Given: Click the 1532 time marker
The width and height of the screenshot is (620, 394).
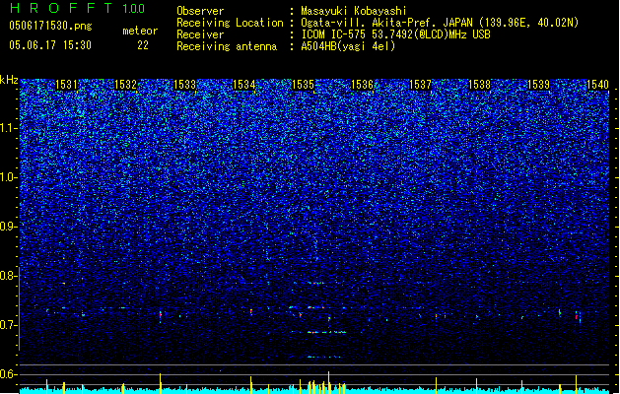Looking at the screenshot, I should pyautogui.click(x=125, y=85).
